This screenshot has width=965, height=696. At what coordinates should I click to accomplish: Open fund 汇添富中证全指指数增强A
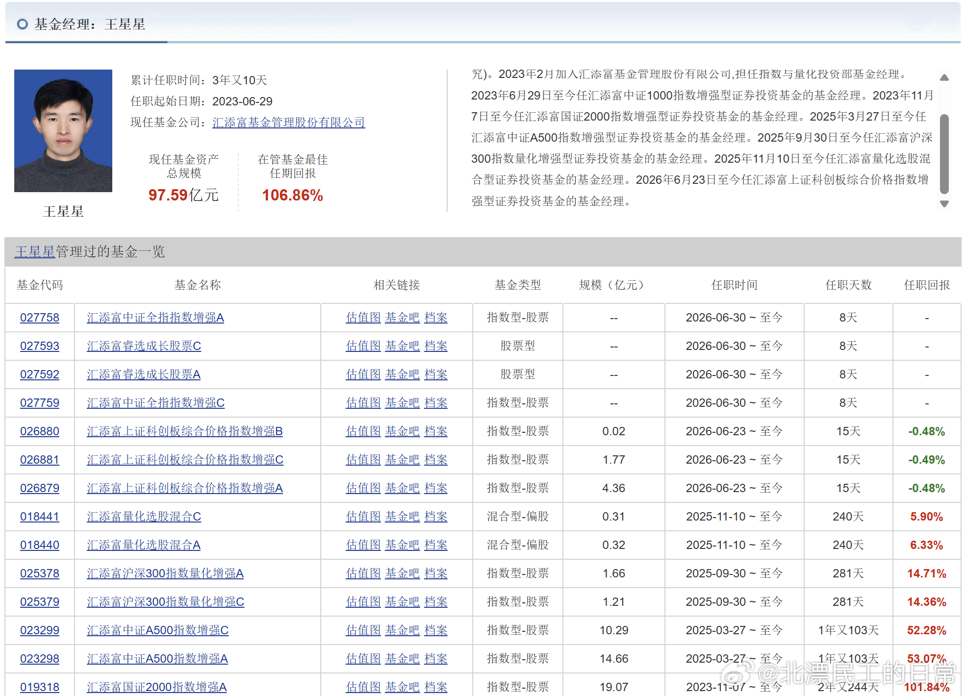click(155, 318)
